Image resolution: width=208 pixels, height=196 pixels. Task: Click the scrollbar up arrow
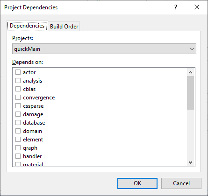[x=190, y=72]
